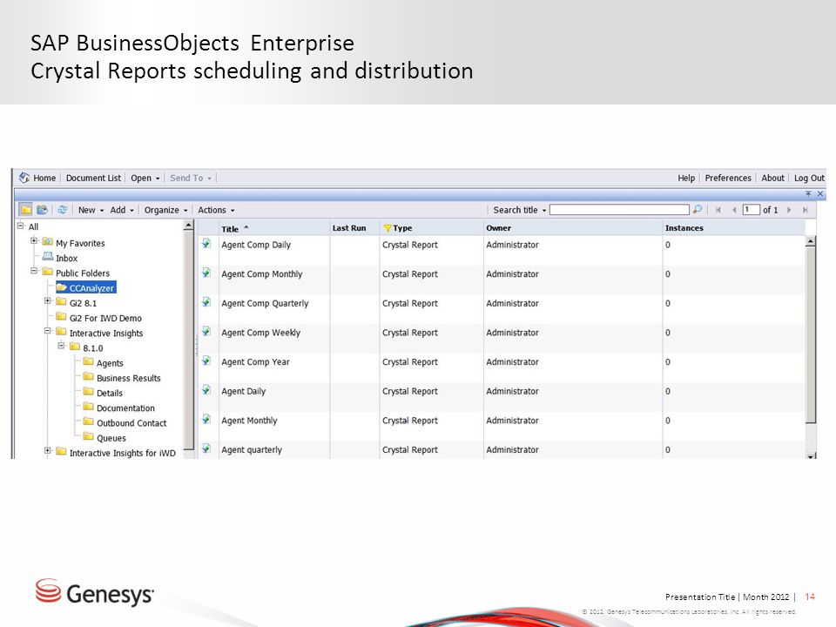Click the Agent quarterly report icon
The width and height of the screenshot is (836, 627).
click(206, 449)
